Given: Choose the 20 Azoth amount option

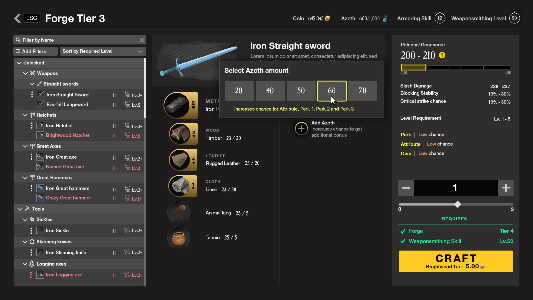Looking at the screenshot, I should [x=239, y=91].
